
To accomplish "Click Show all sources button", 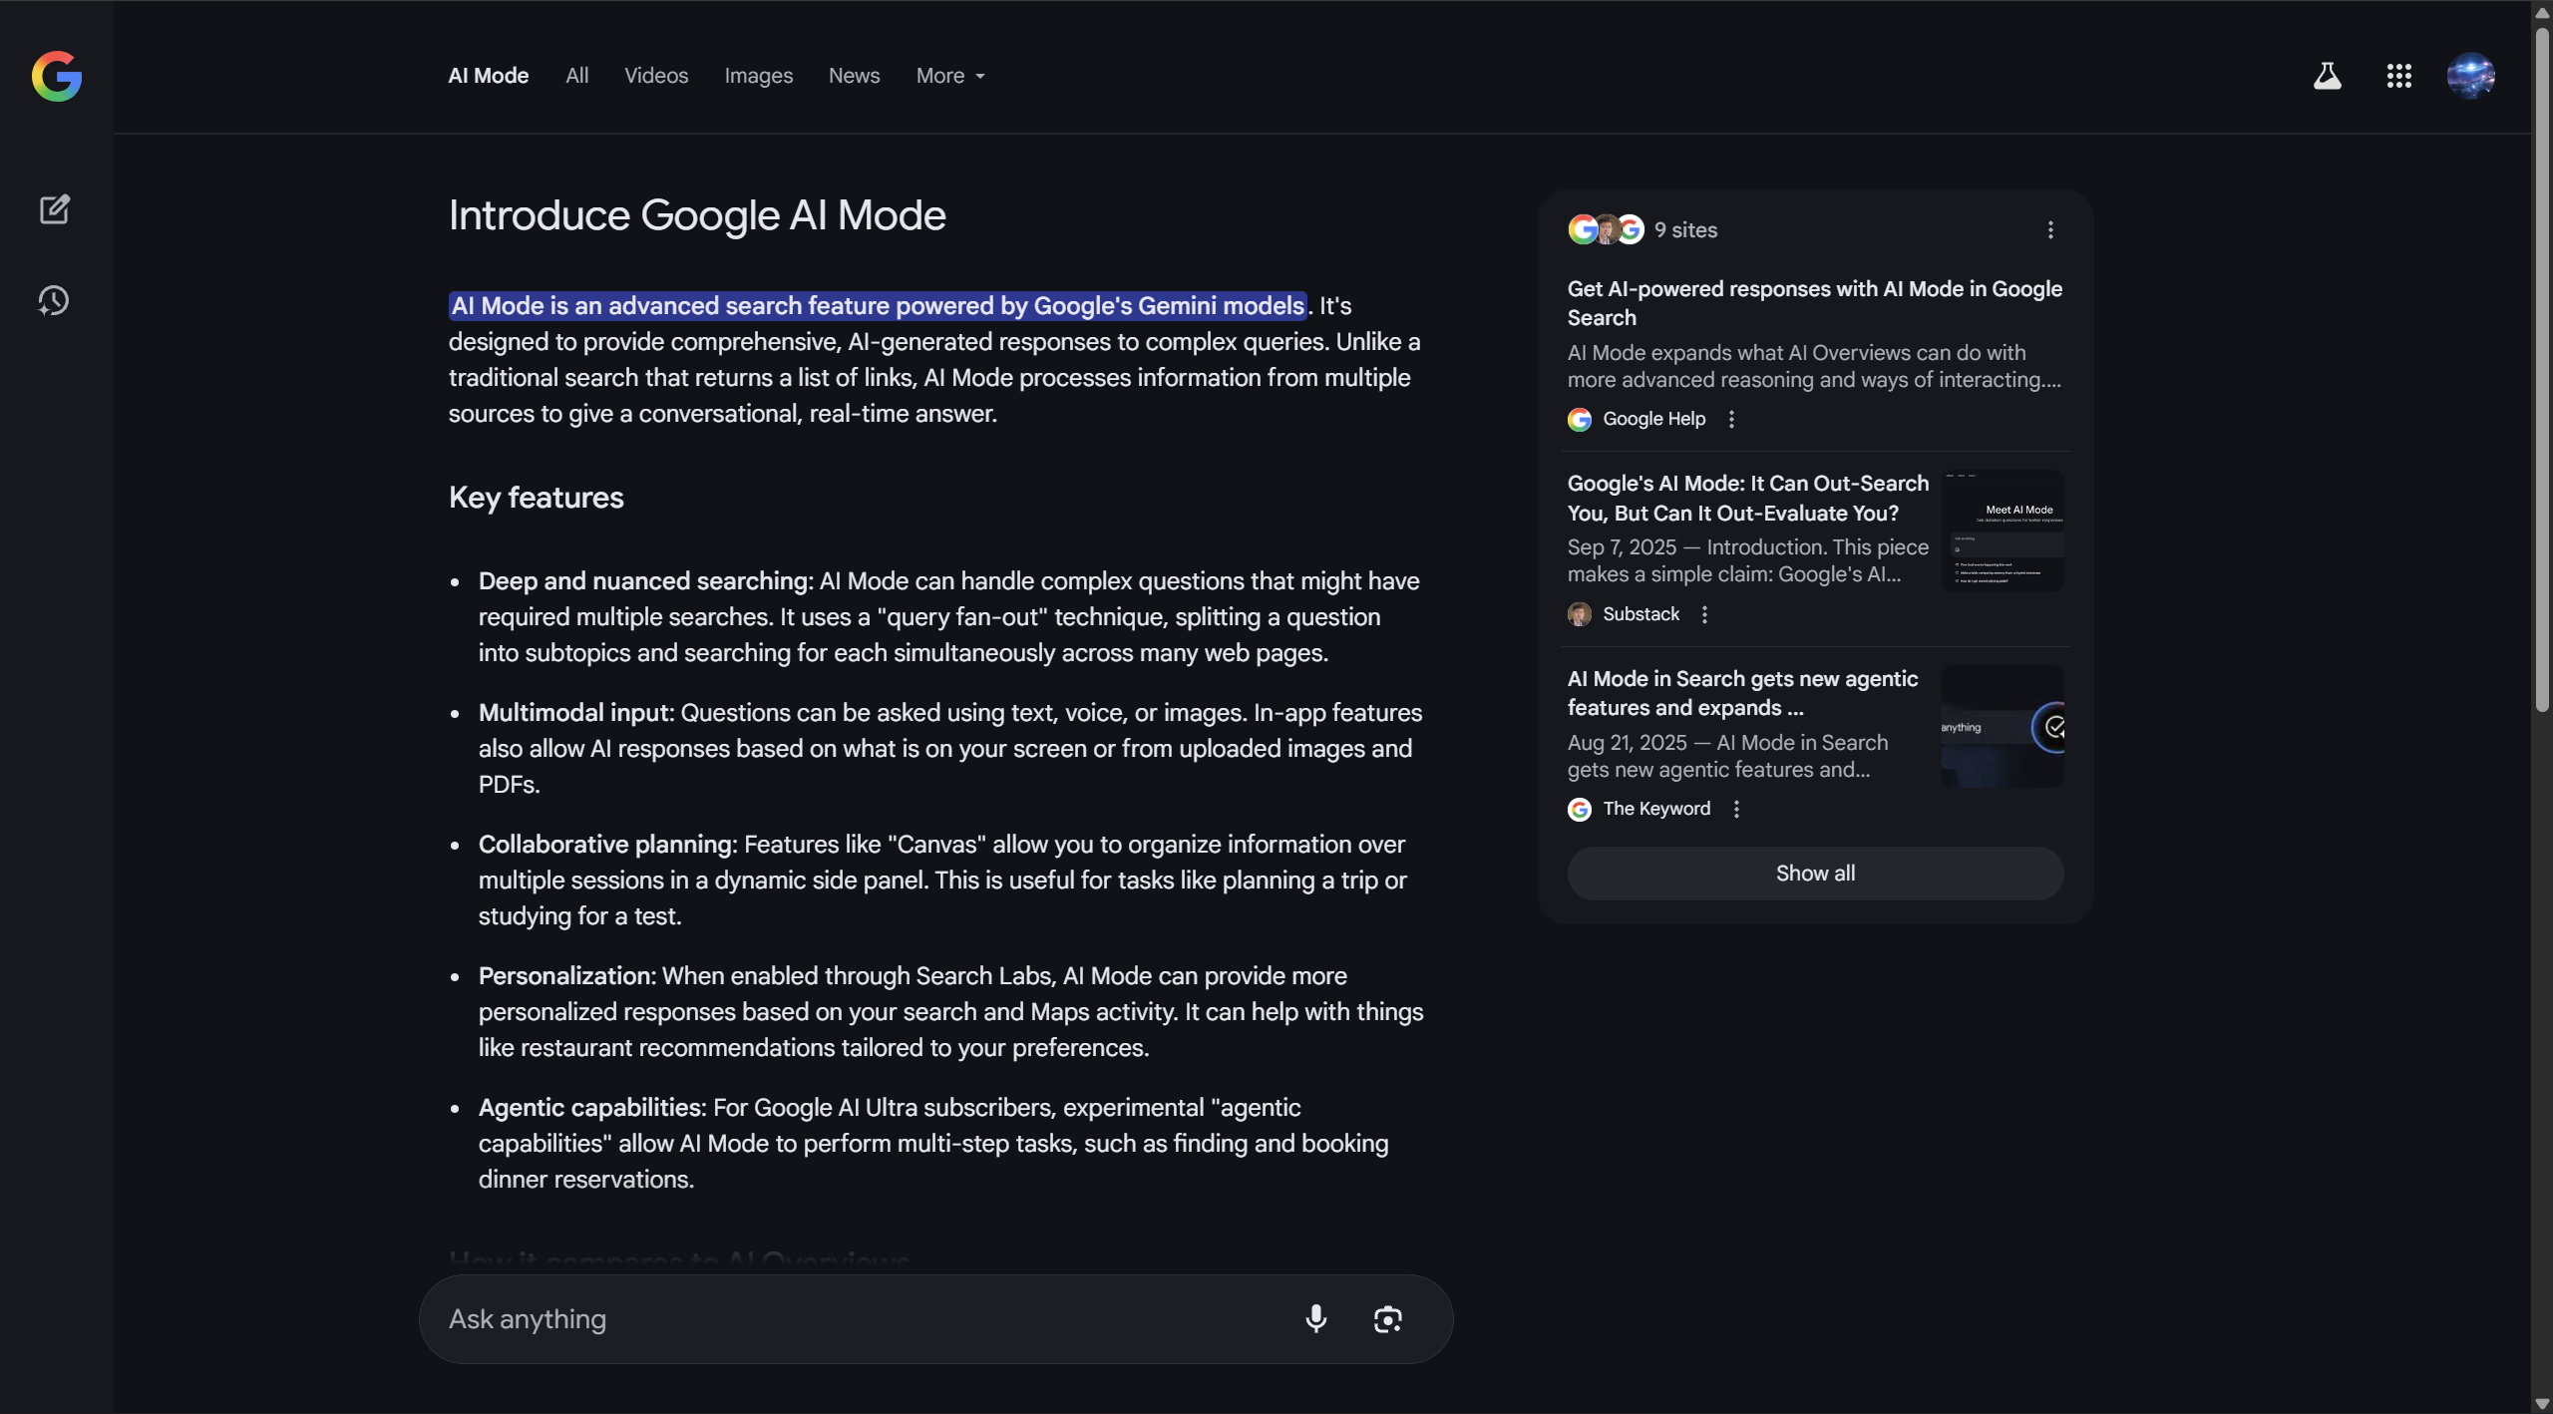I will pyautogui.click(x=1815, y=874).
